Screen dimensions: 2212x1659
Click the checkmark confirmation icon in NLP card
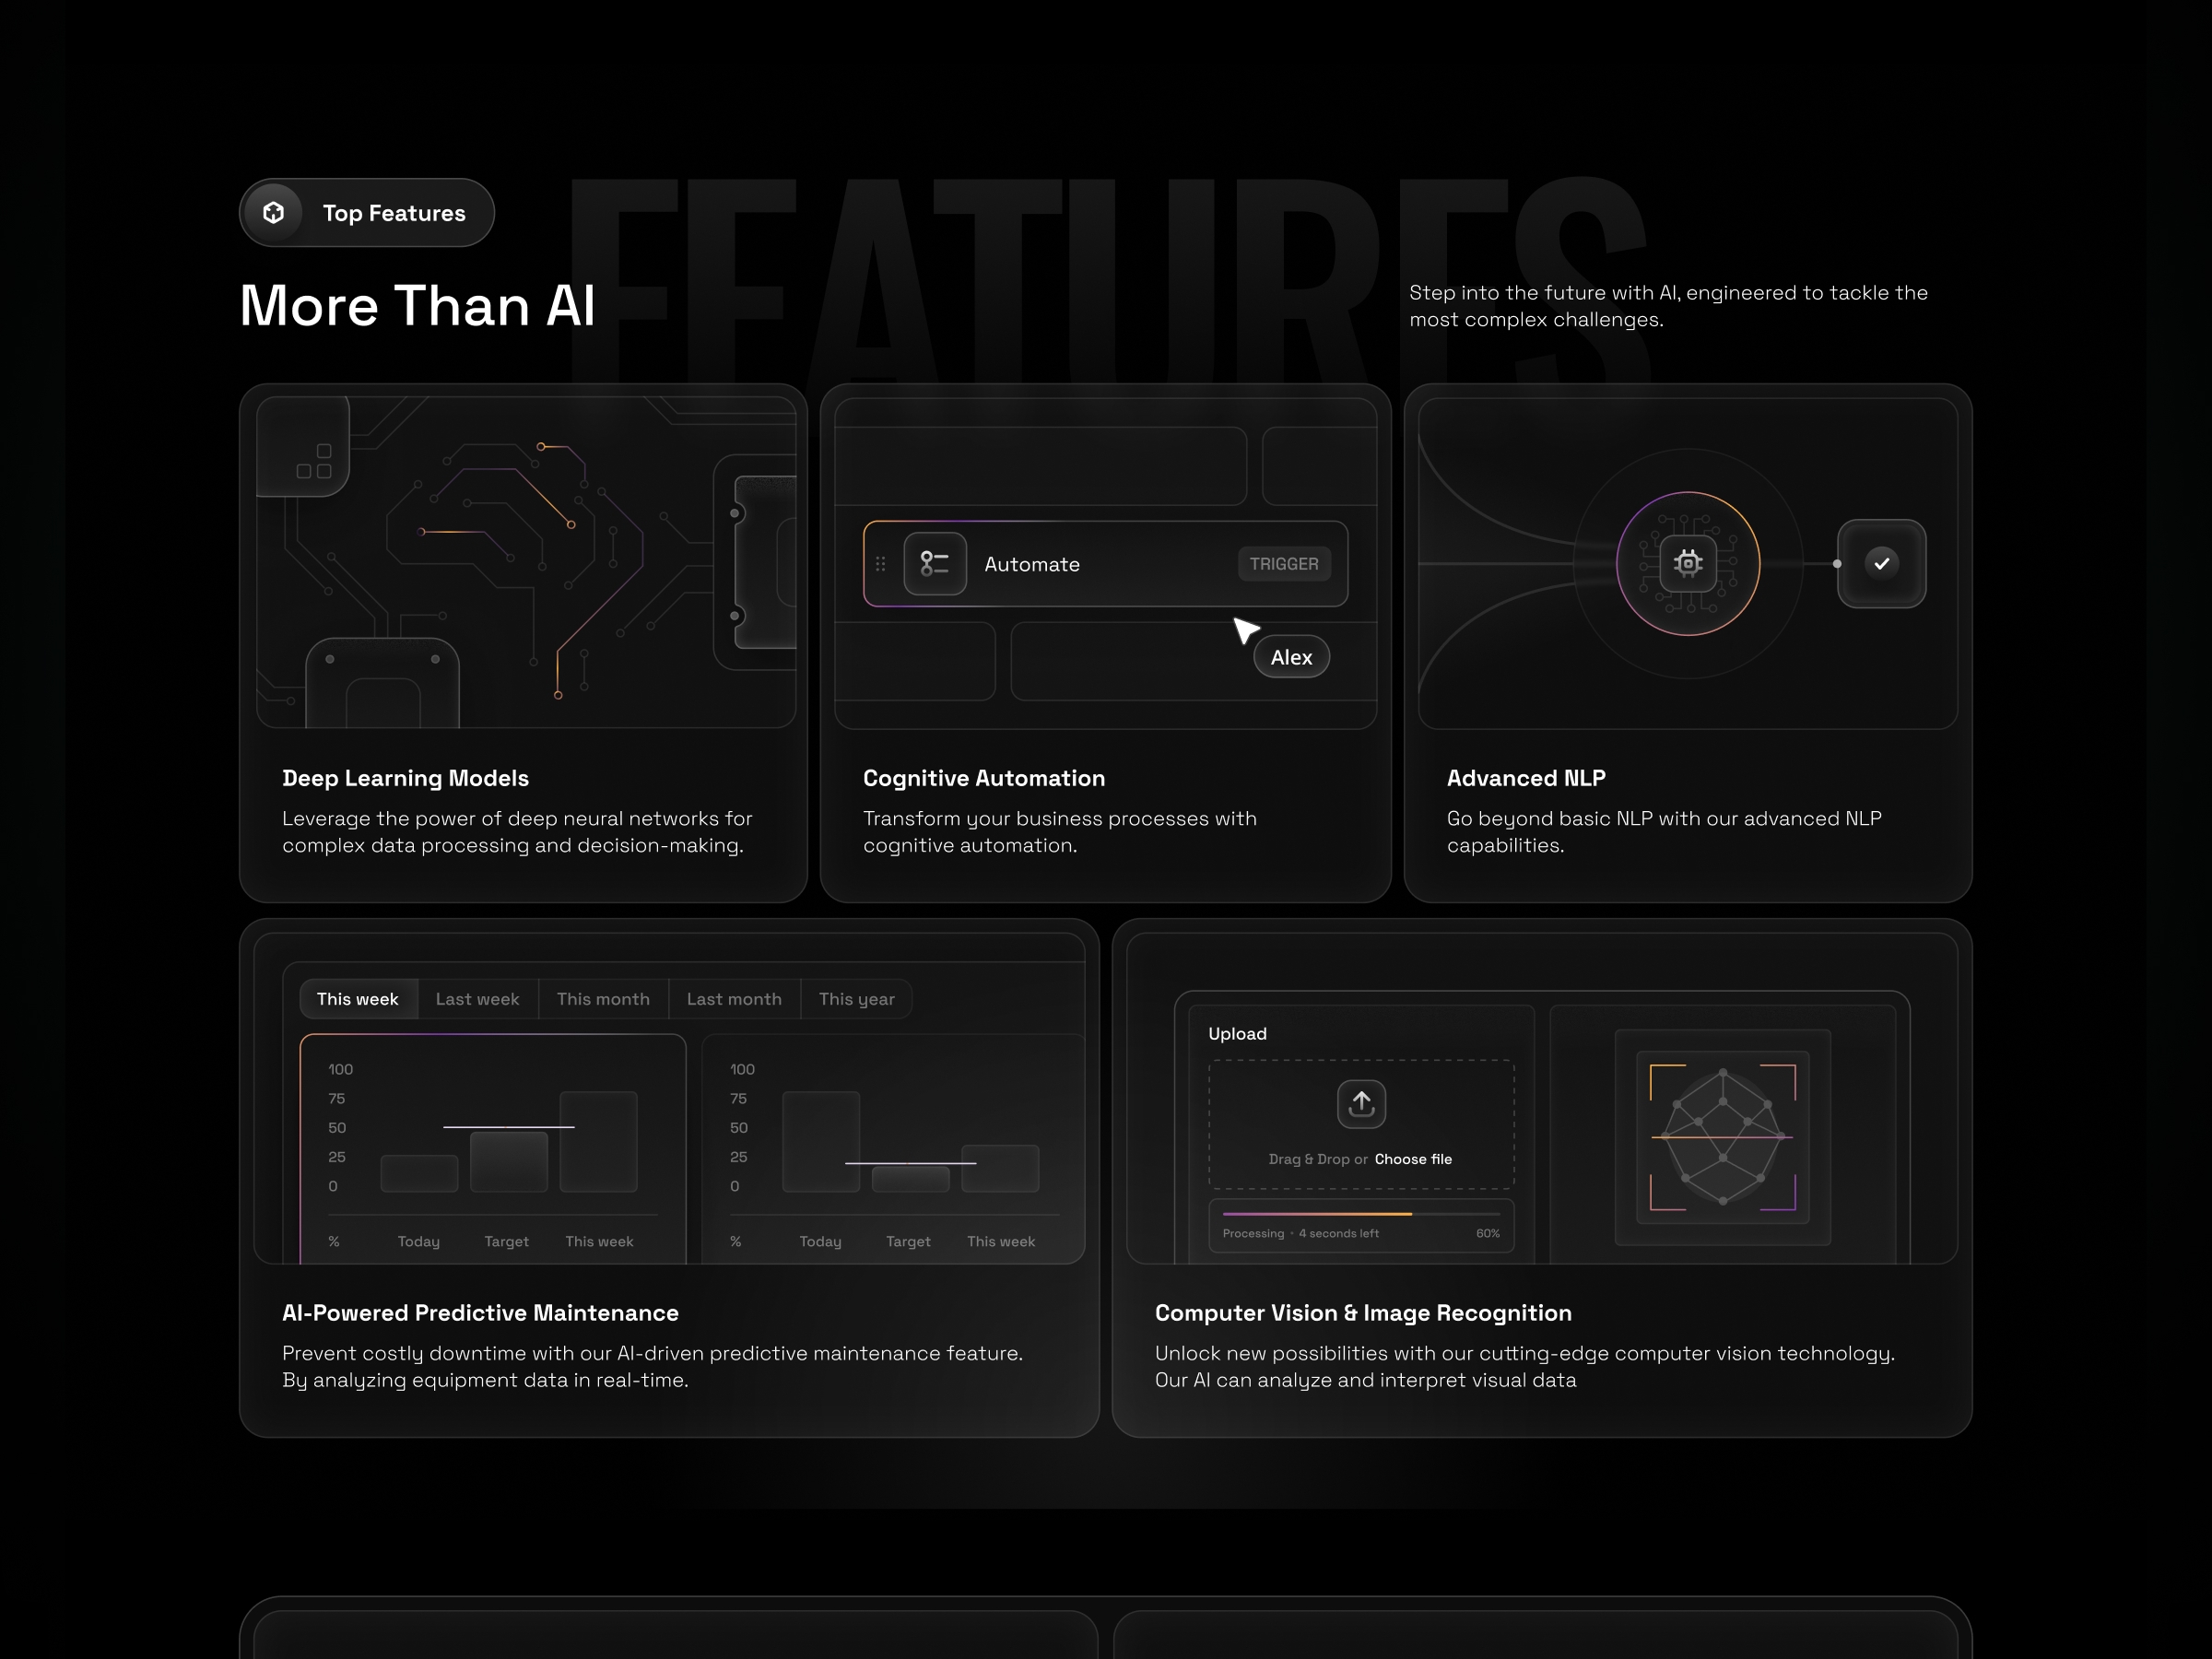[1881, 563]
